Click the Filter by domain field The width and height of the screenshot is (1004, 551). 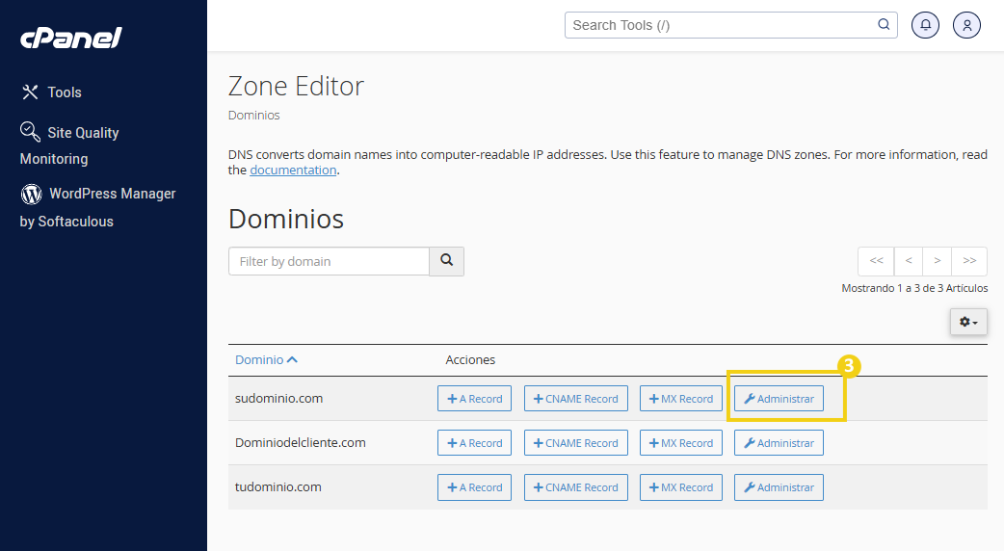click(x=329, y=261)
